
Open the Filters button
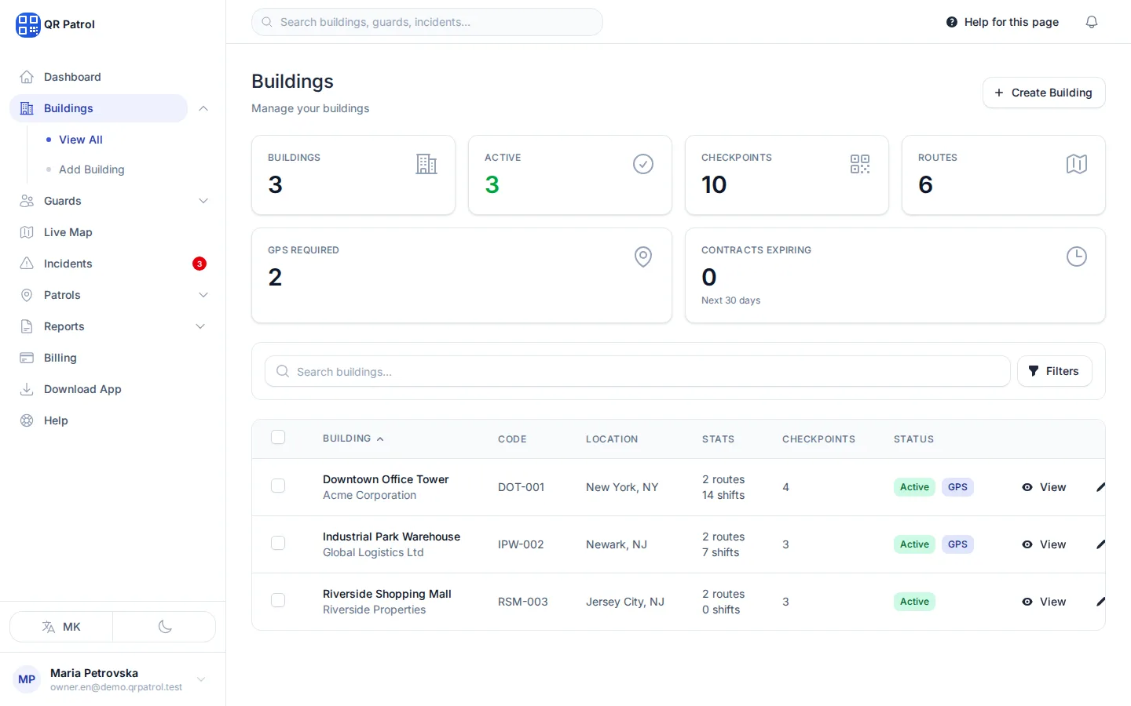[x=1055, y=371]
